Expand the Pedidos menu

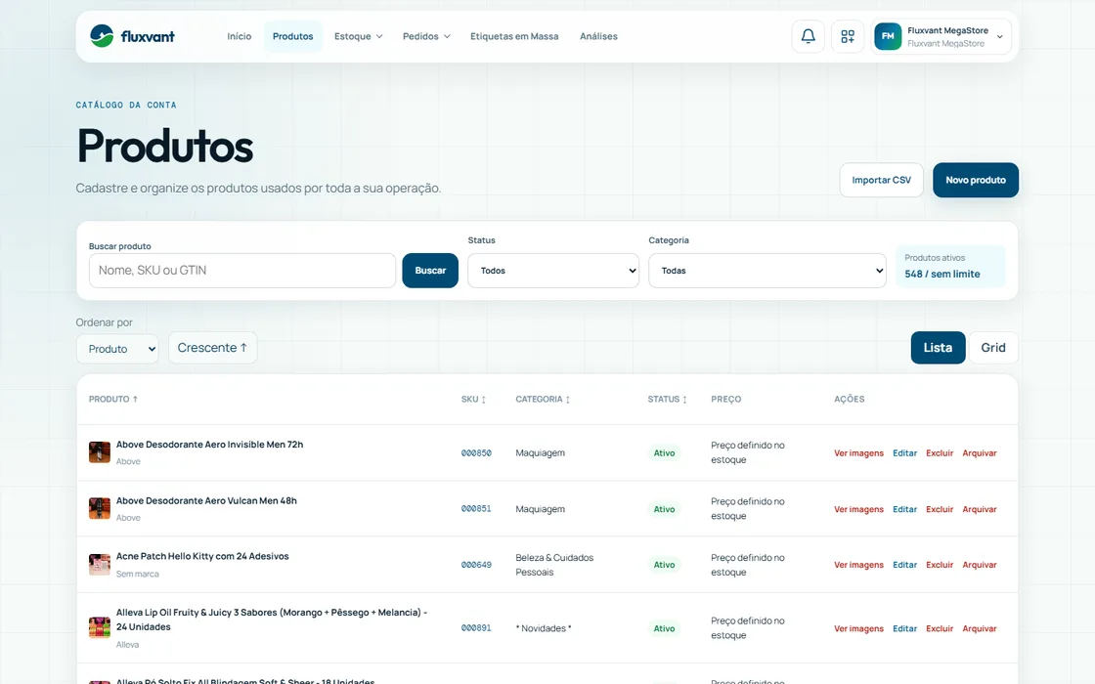pos(426,36)
